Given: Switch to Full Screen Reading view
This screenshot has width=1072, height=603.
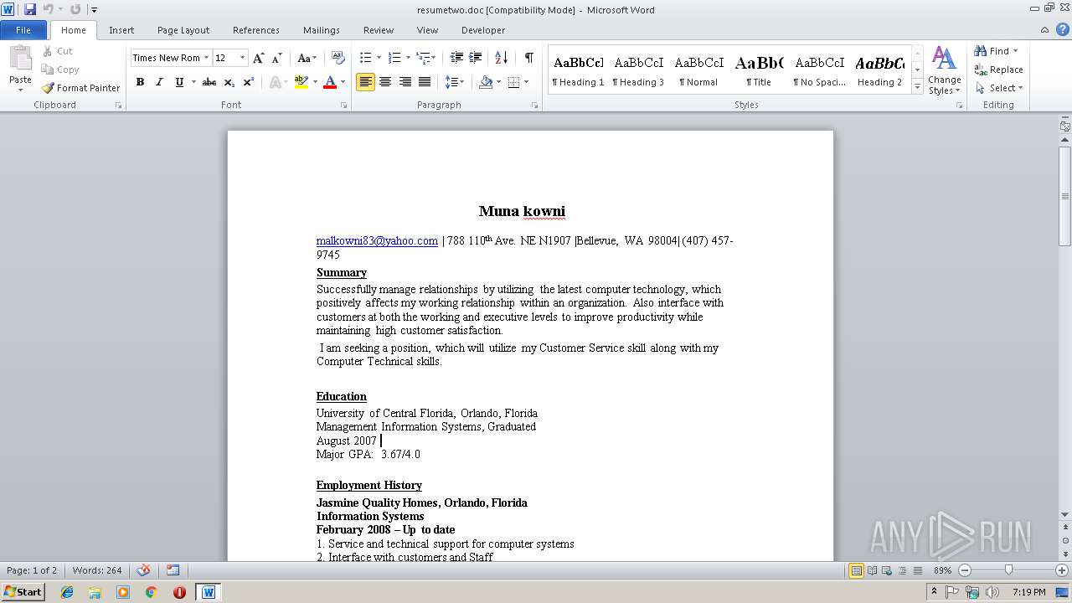Looking at the screenshot, I should click(x=872, y=570).
